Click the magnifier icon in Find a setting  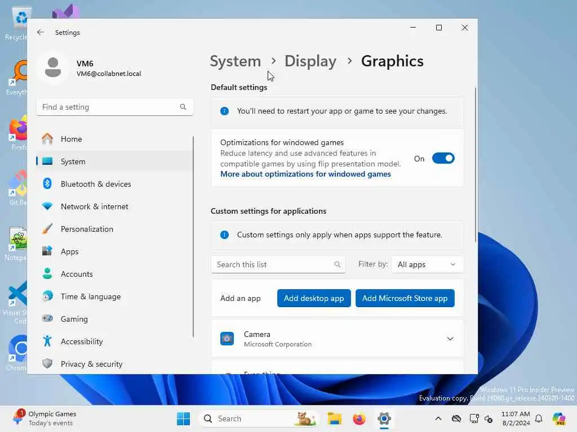point(183,107)
